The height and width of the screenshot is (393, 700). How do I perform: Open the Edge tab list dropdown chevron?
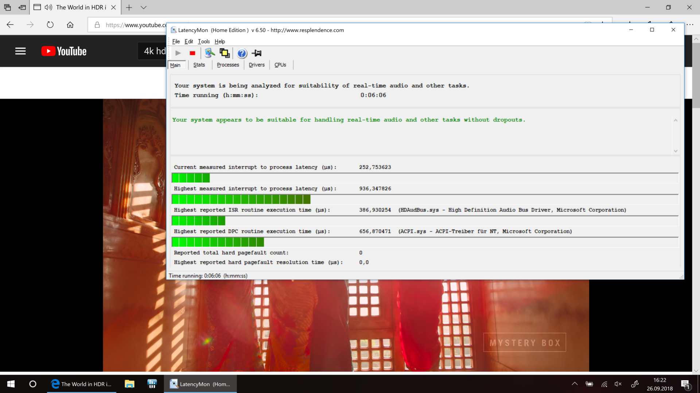point(144,7)
